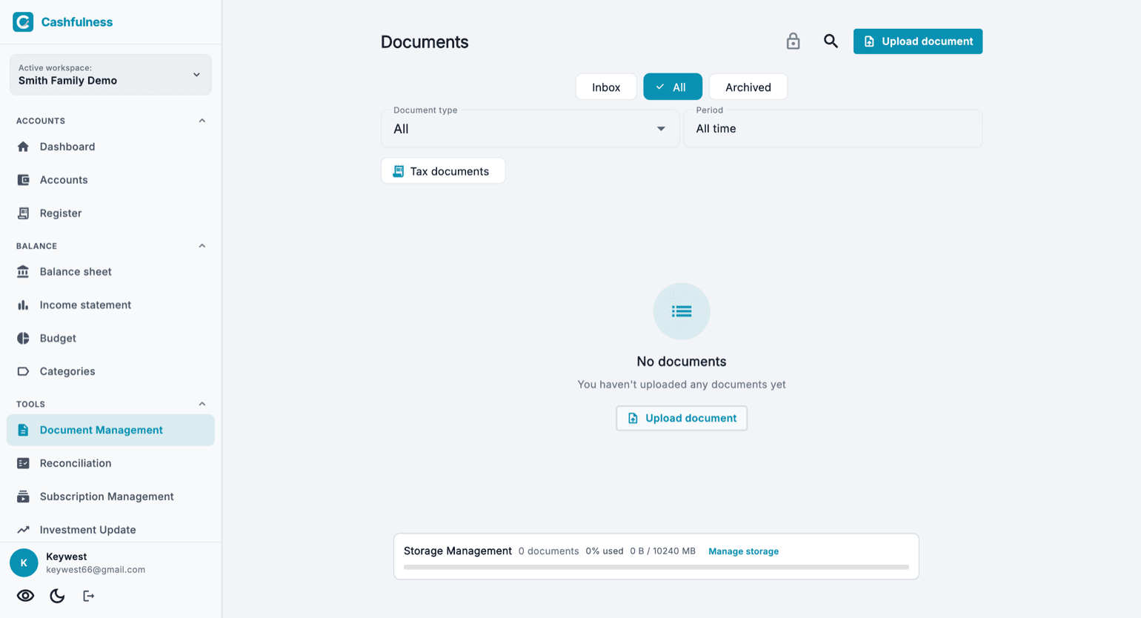
Task: Click the Investment Update trend icon
Action: (x=23, y=530)
